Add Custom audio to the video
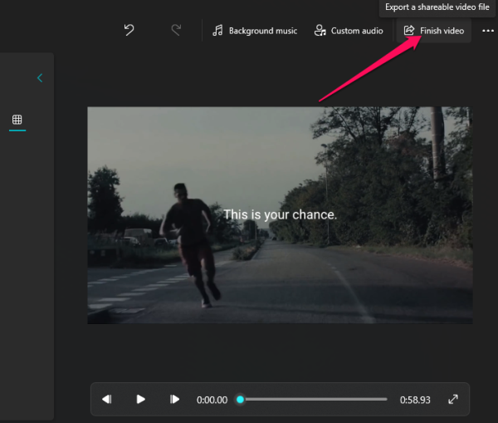The image size is (498, 423). tap(349, 31)
